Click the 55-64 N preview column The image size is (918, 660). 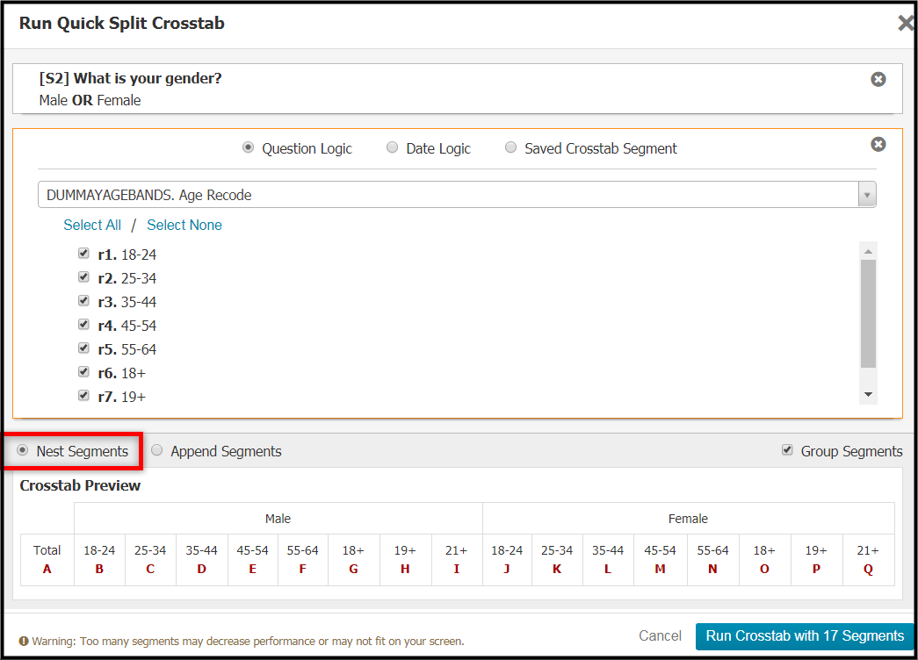coord(713,559)
